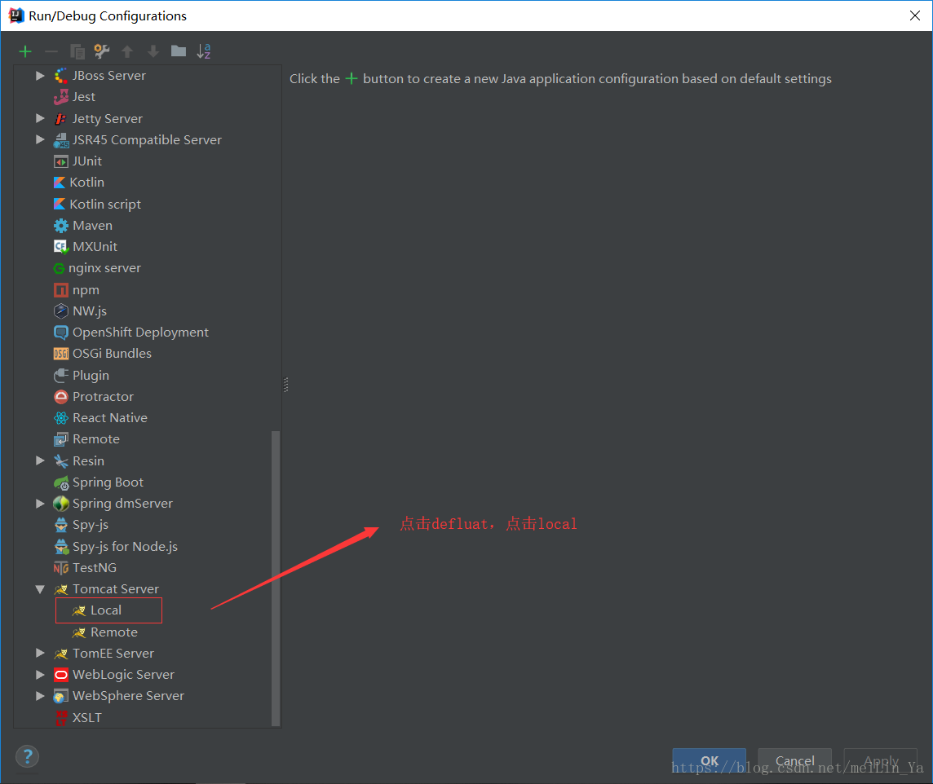Click the MXUnit icon
933x784 pixels.
pyautogui.click(x=60, y=247)
